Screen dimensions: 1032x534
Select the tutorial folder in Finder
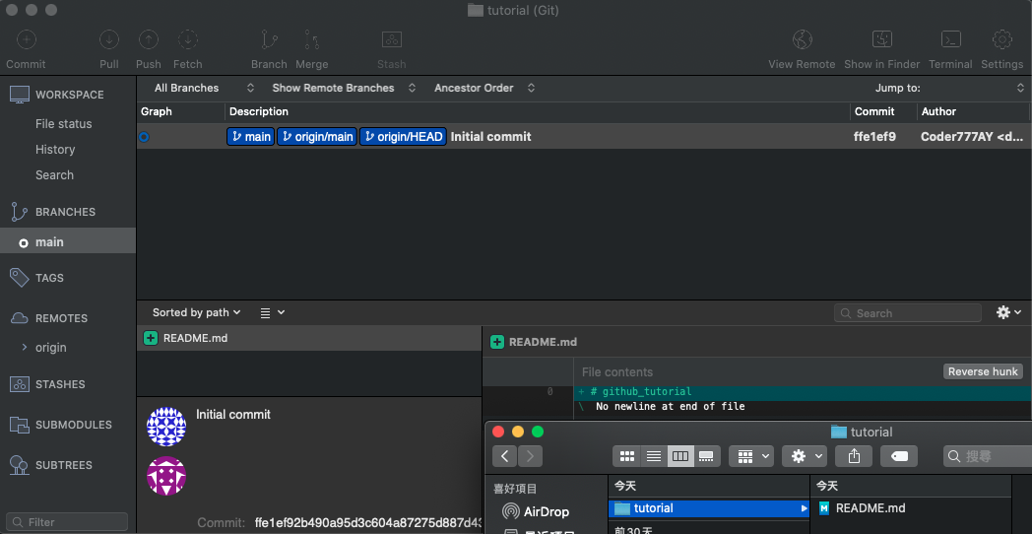[x=709, y=508]
